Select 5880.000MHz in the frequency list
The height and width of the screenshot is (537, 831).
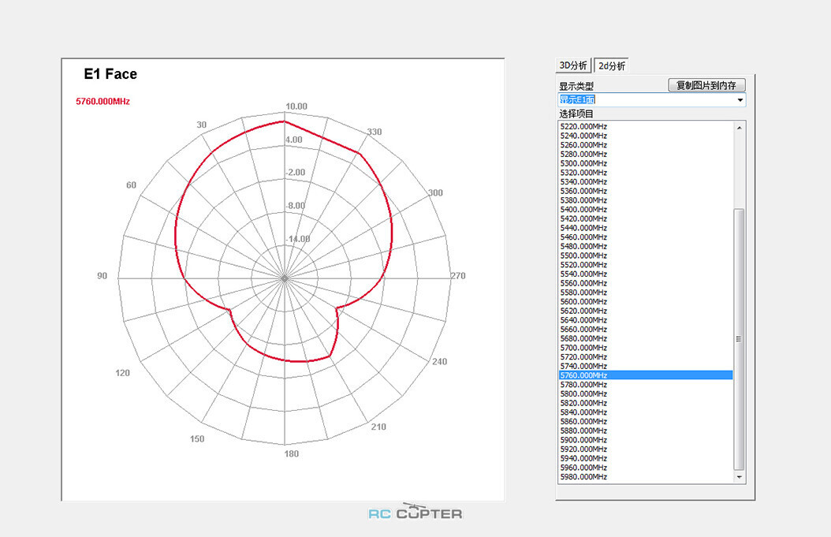[x=646, y=431]
